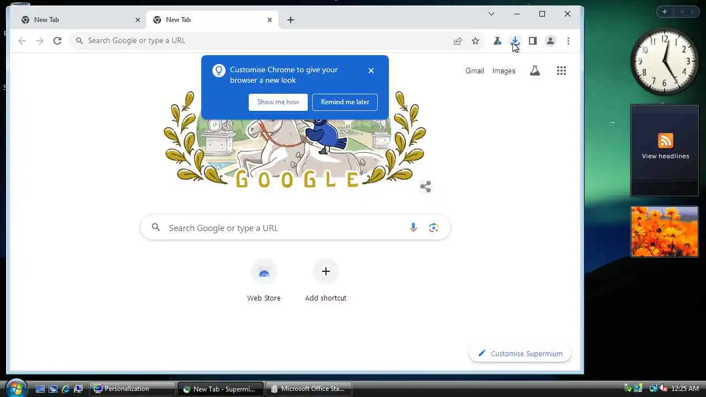The image size is (706, 397).
Task: Switch to Microsoft Office taskbar window
Action: coord(309,389)
